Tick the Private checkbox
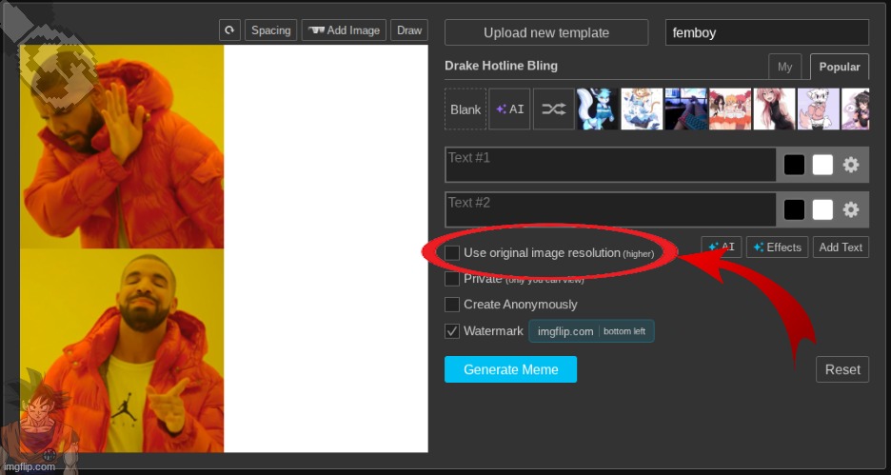The image size is (891, 475). (452, 278)
